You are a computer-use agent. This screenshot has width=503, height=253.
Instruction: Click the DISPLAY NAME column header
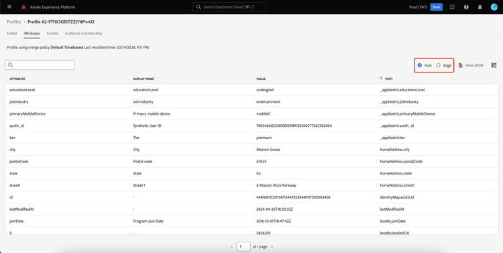(144, 79)
